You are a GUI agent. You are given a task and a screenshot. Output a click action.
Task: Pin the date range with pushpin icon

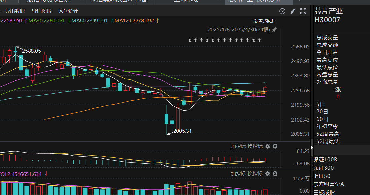pos(274,30)
